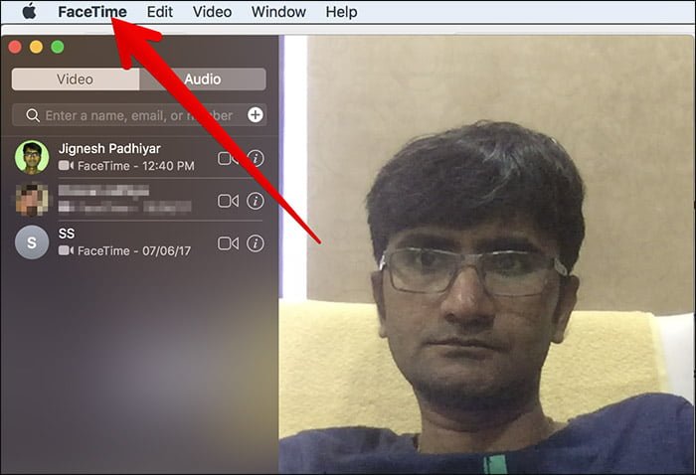This screenshot has height=475, width=696.
Task: Show info for SS contact
Action: click(256, 243)
